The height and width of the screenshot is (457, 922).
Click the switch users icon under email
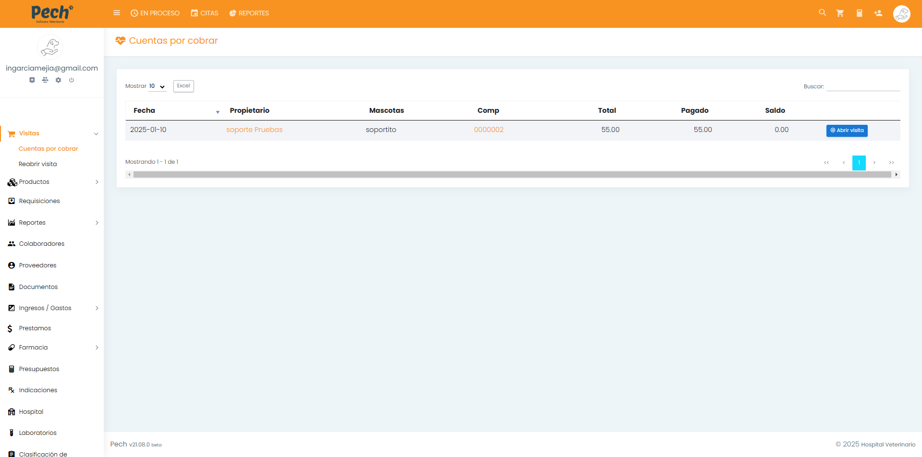(45, 80)
